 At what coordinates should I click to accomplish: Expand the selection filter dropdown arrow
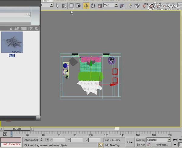[x=51, y=5]
